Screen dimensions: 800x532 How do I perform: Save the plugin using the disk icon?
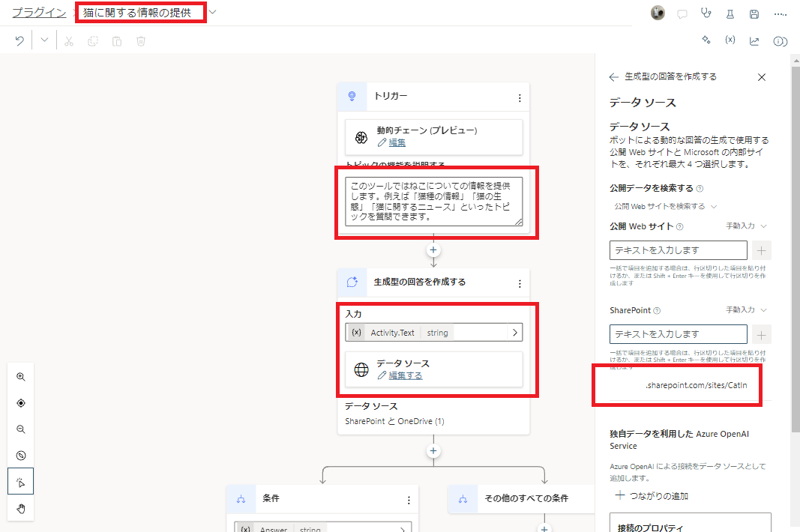pos(754,13)
